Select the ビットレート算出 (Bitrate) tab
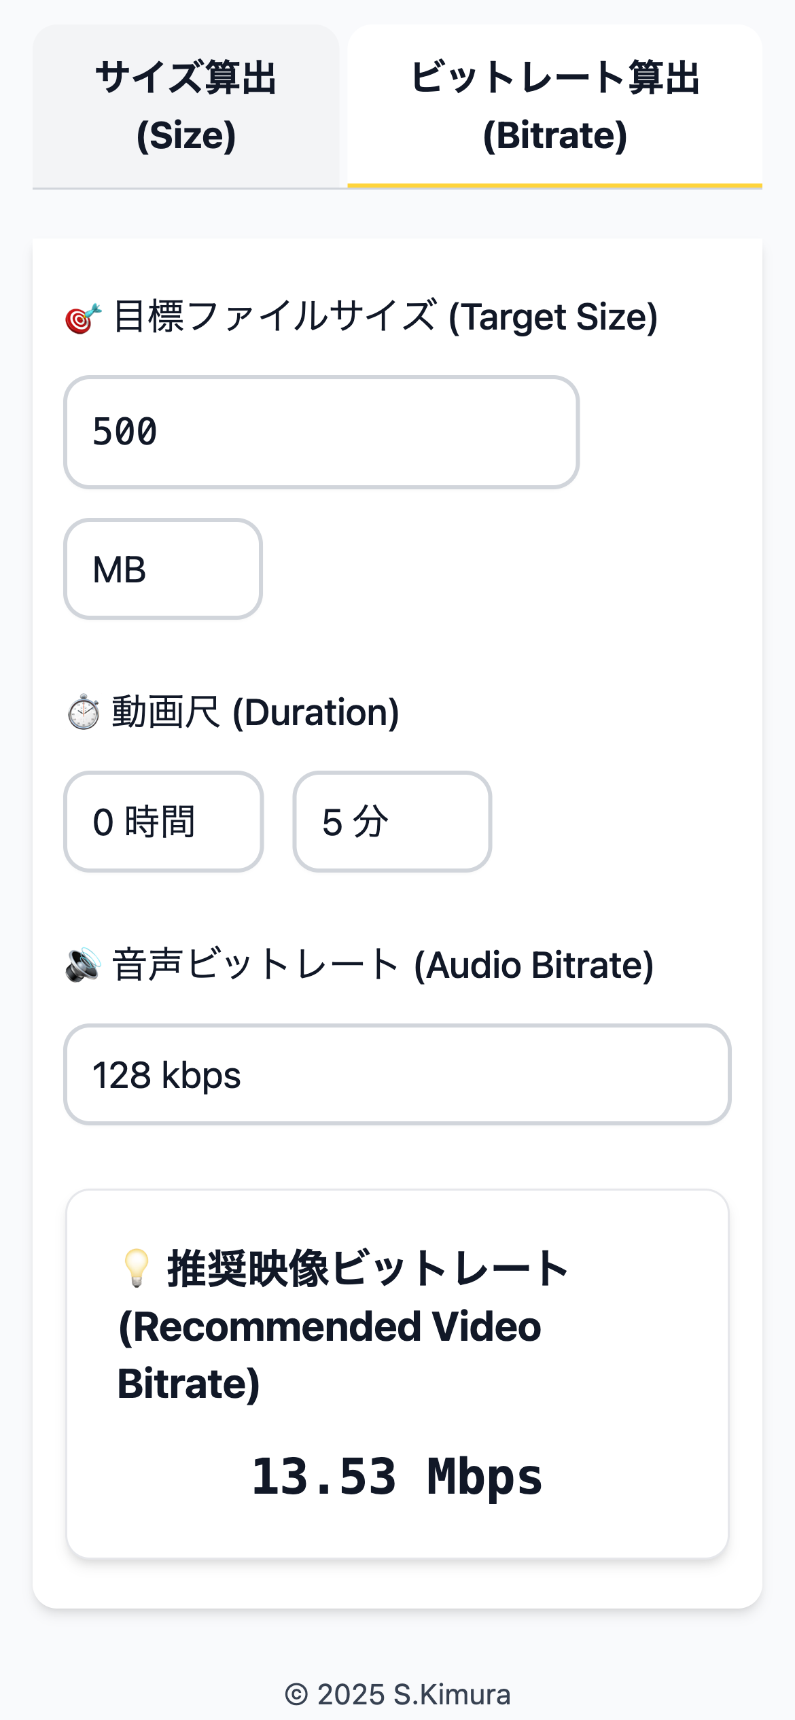Viewport: 795px width, 1720px height. click(x=554, y=106)
